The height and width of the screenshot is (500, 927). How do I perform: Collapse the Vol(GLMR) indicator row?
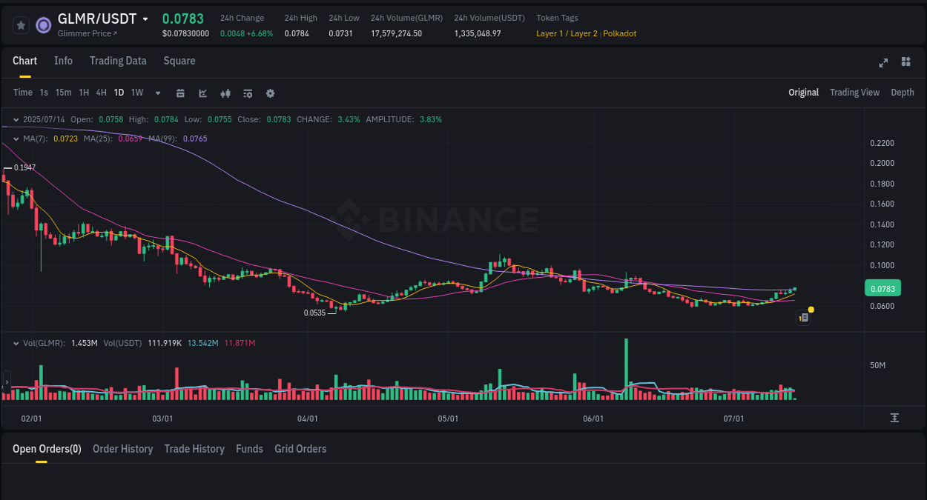[x=16, y=343]
